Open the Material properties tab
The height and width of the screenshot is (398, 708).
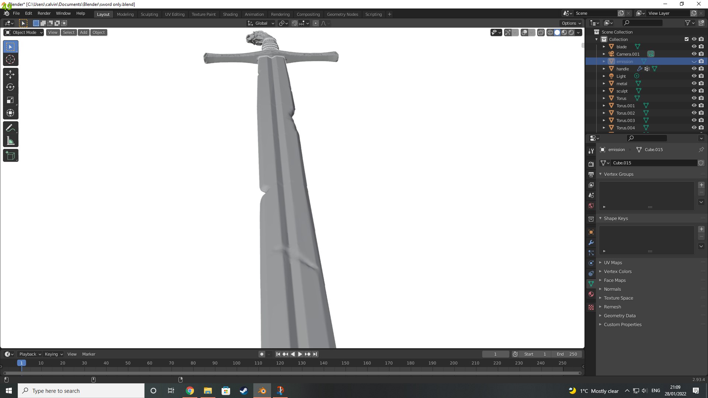coord(591,294)
